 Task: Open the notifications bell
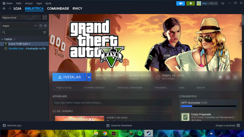pyautogui.click(x=190, y=3)
